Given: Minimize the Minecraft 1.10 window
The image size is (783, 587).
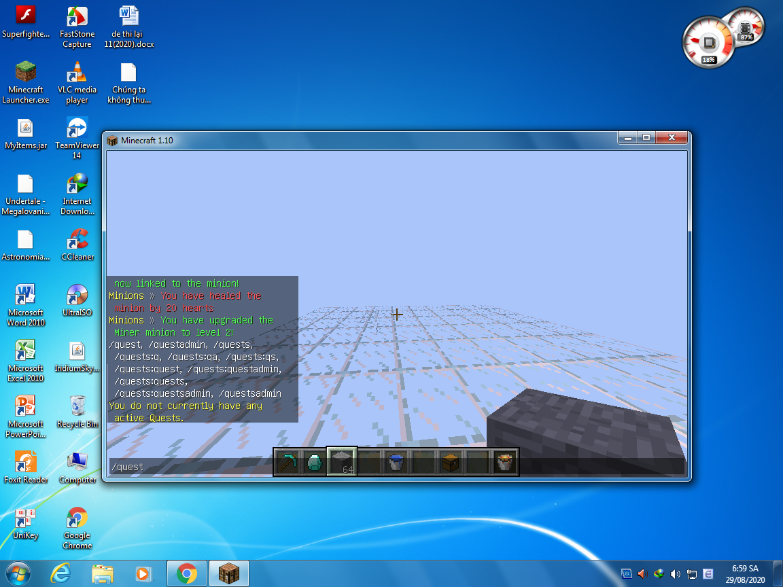Looking at the screenshot, I should click(x=628, y=137).
